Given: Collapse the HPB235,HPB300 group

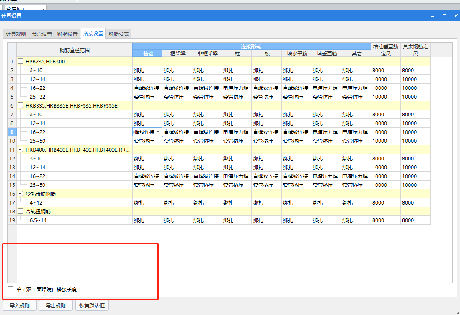Looking at the screenshot, I should coord(21,61).
